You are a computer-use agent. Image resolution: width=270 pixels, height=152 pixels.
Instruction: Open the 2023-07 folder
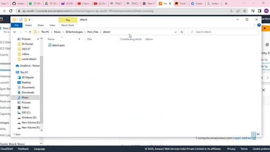[x=26, y=49]
